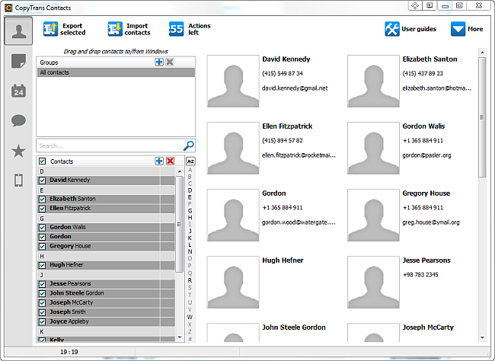
Task: Click phone number +98 783 2345
Action: coord(420,274)
